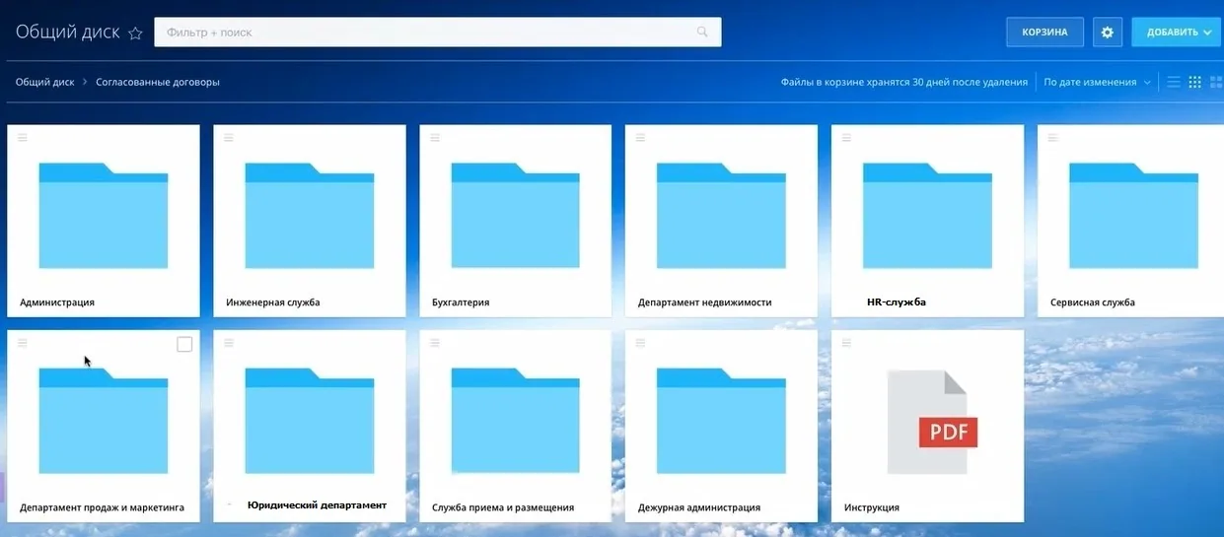This screenshot has width=1224, height=537.
Task: Switch to list view icon
Action: point(1174,82)
